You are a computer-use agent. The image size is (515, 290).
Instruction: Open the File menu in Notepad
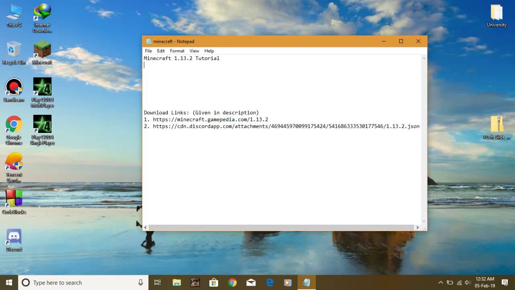[x=148, y=51]
